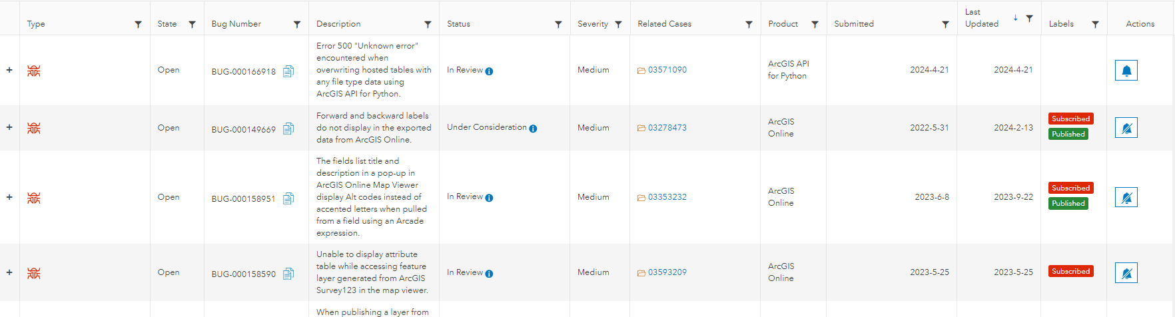Click the red bug type icon for BUG-000158951
This screenshot has height=317, width=1175.
point(34,198)
